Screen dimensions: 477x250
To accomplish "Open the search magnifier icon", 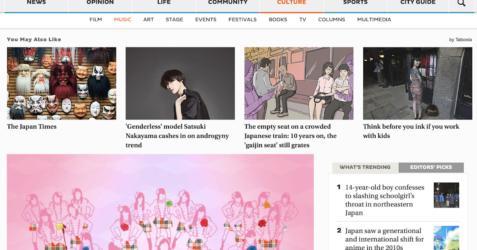I will [x=461, y=3].
